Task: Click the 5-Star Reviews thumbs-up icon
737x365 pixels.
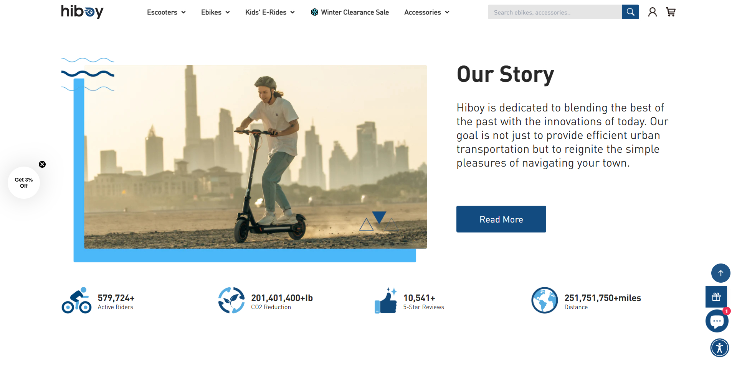Action: pyautogui.click(x=386, y=301)
